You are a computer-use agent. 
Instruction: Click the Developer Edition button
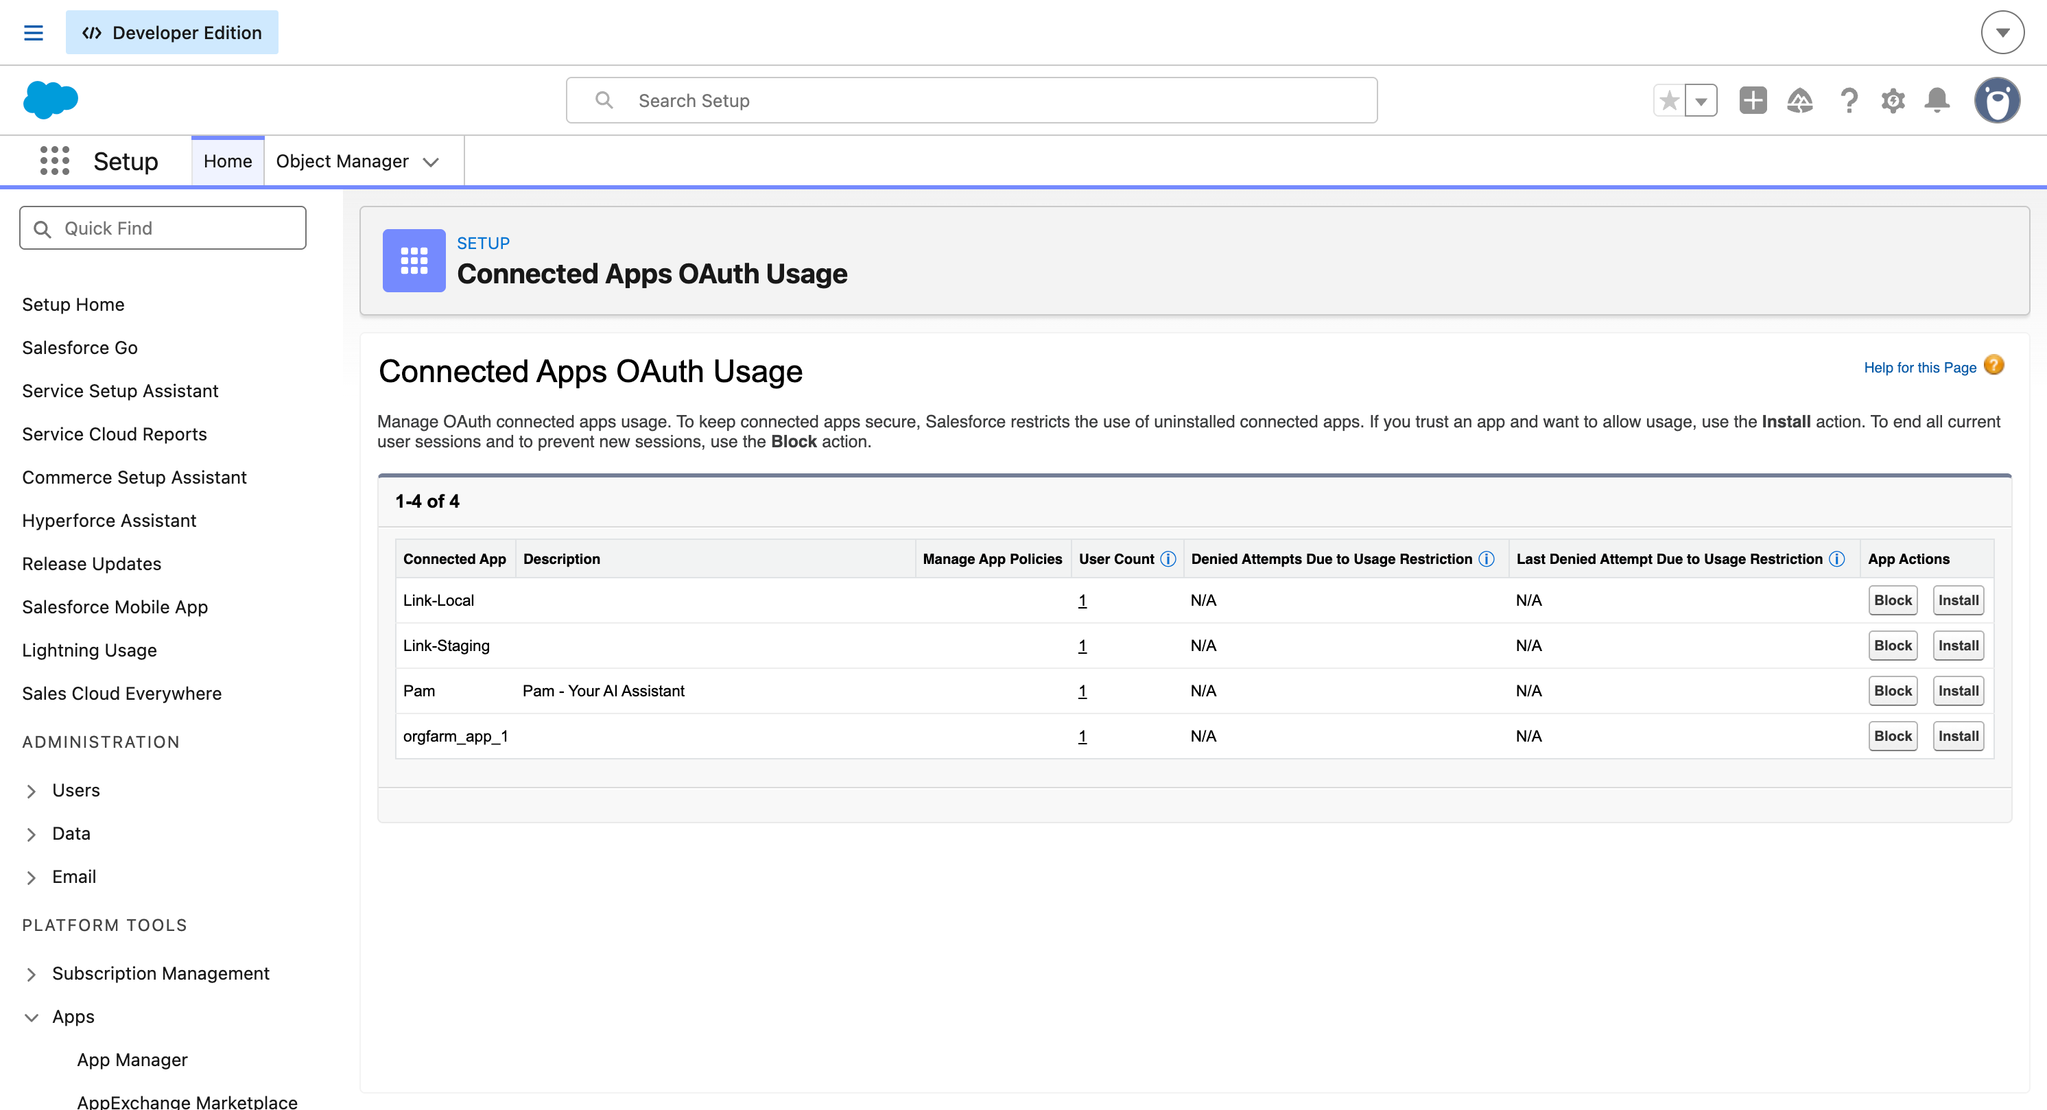coord(171,32)
